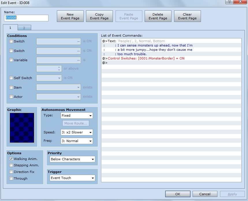The height and width of the screenshot is (201, 248).
Task: Click Delete Event Page button
Action: [x=158, y=16]
